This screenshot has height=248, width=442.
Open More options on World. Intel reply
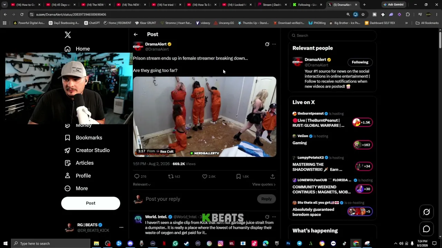click(274, 217)
